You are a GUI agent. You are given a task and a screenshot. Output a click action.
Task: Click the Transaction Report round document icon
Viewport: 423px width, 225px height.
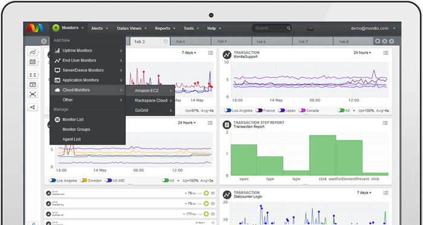click(227, 125)
